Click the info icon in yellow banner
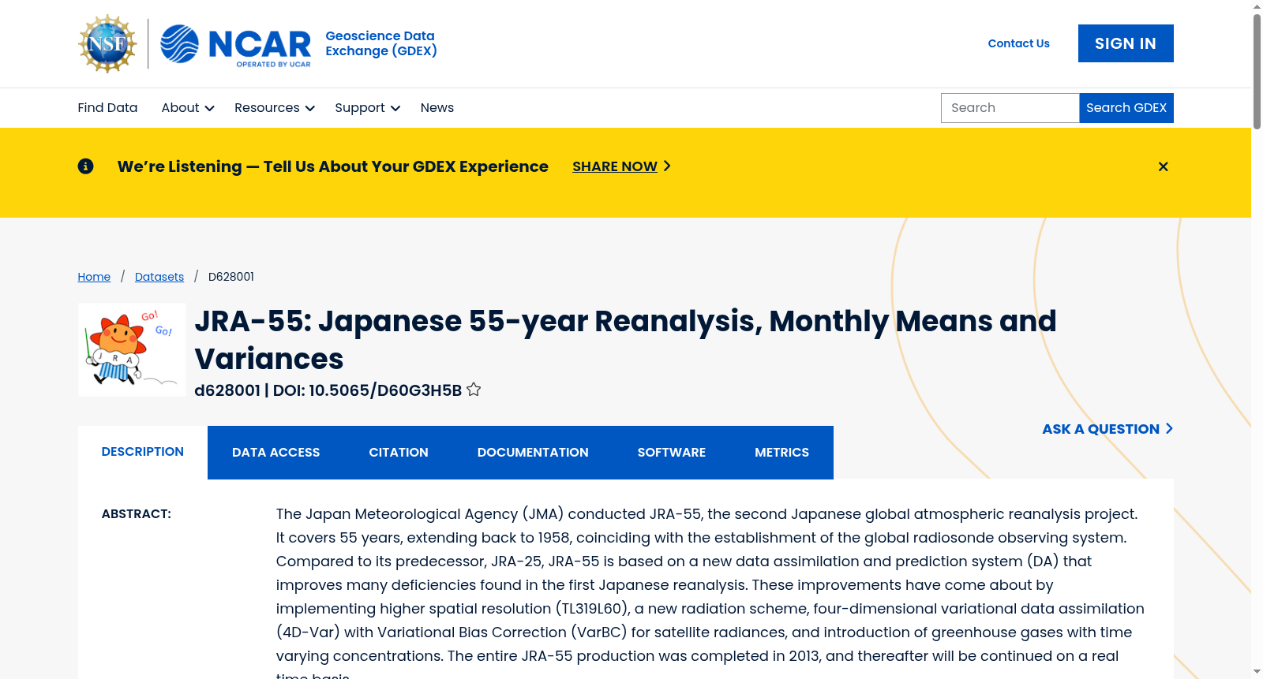The width and height of the screenshot is (1263, 679). tap(85, 166)
